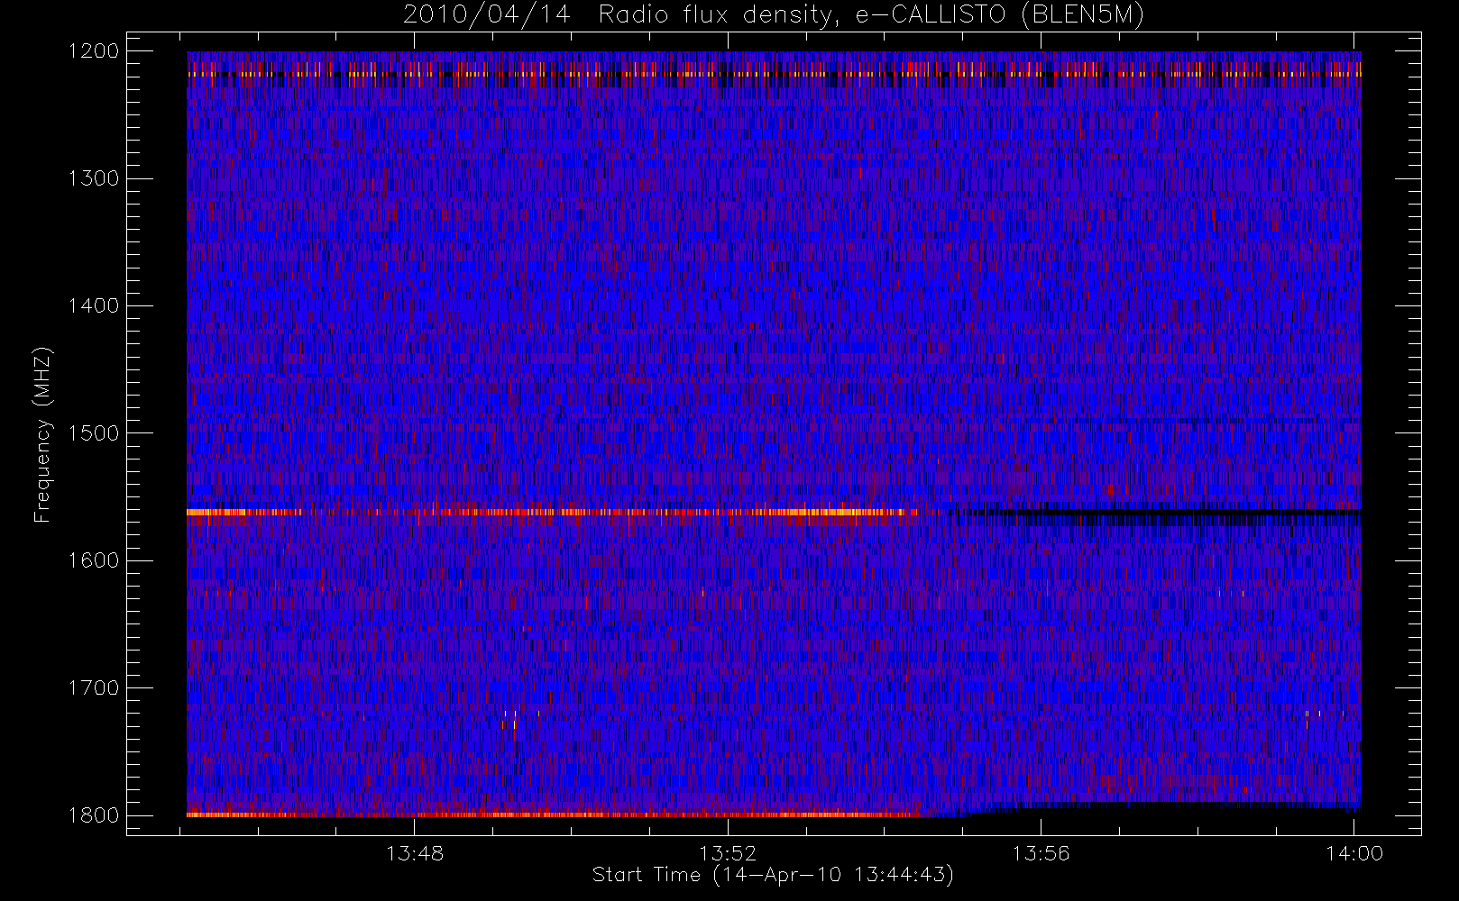Click the 1200 frequency tick label

[x=94, y=51]
